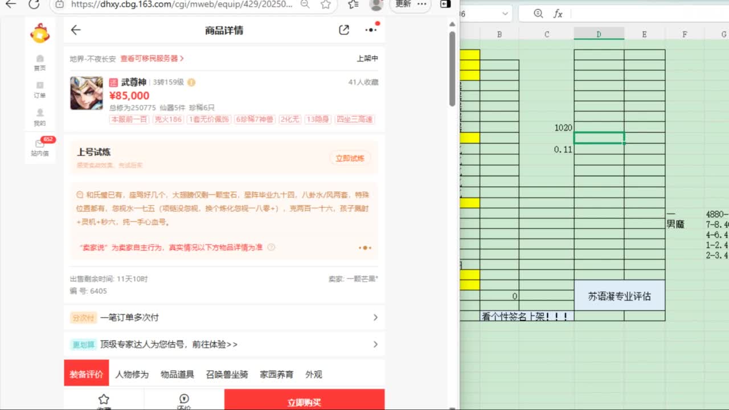Click the 查看可移民服务器 link
This screenshot has width=729, height=410.
(152, 59)
